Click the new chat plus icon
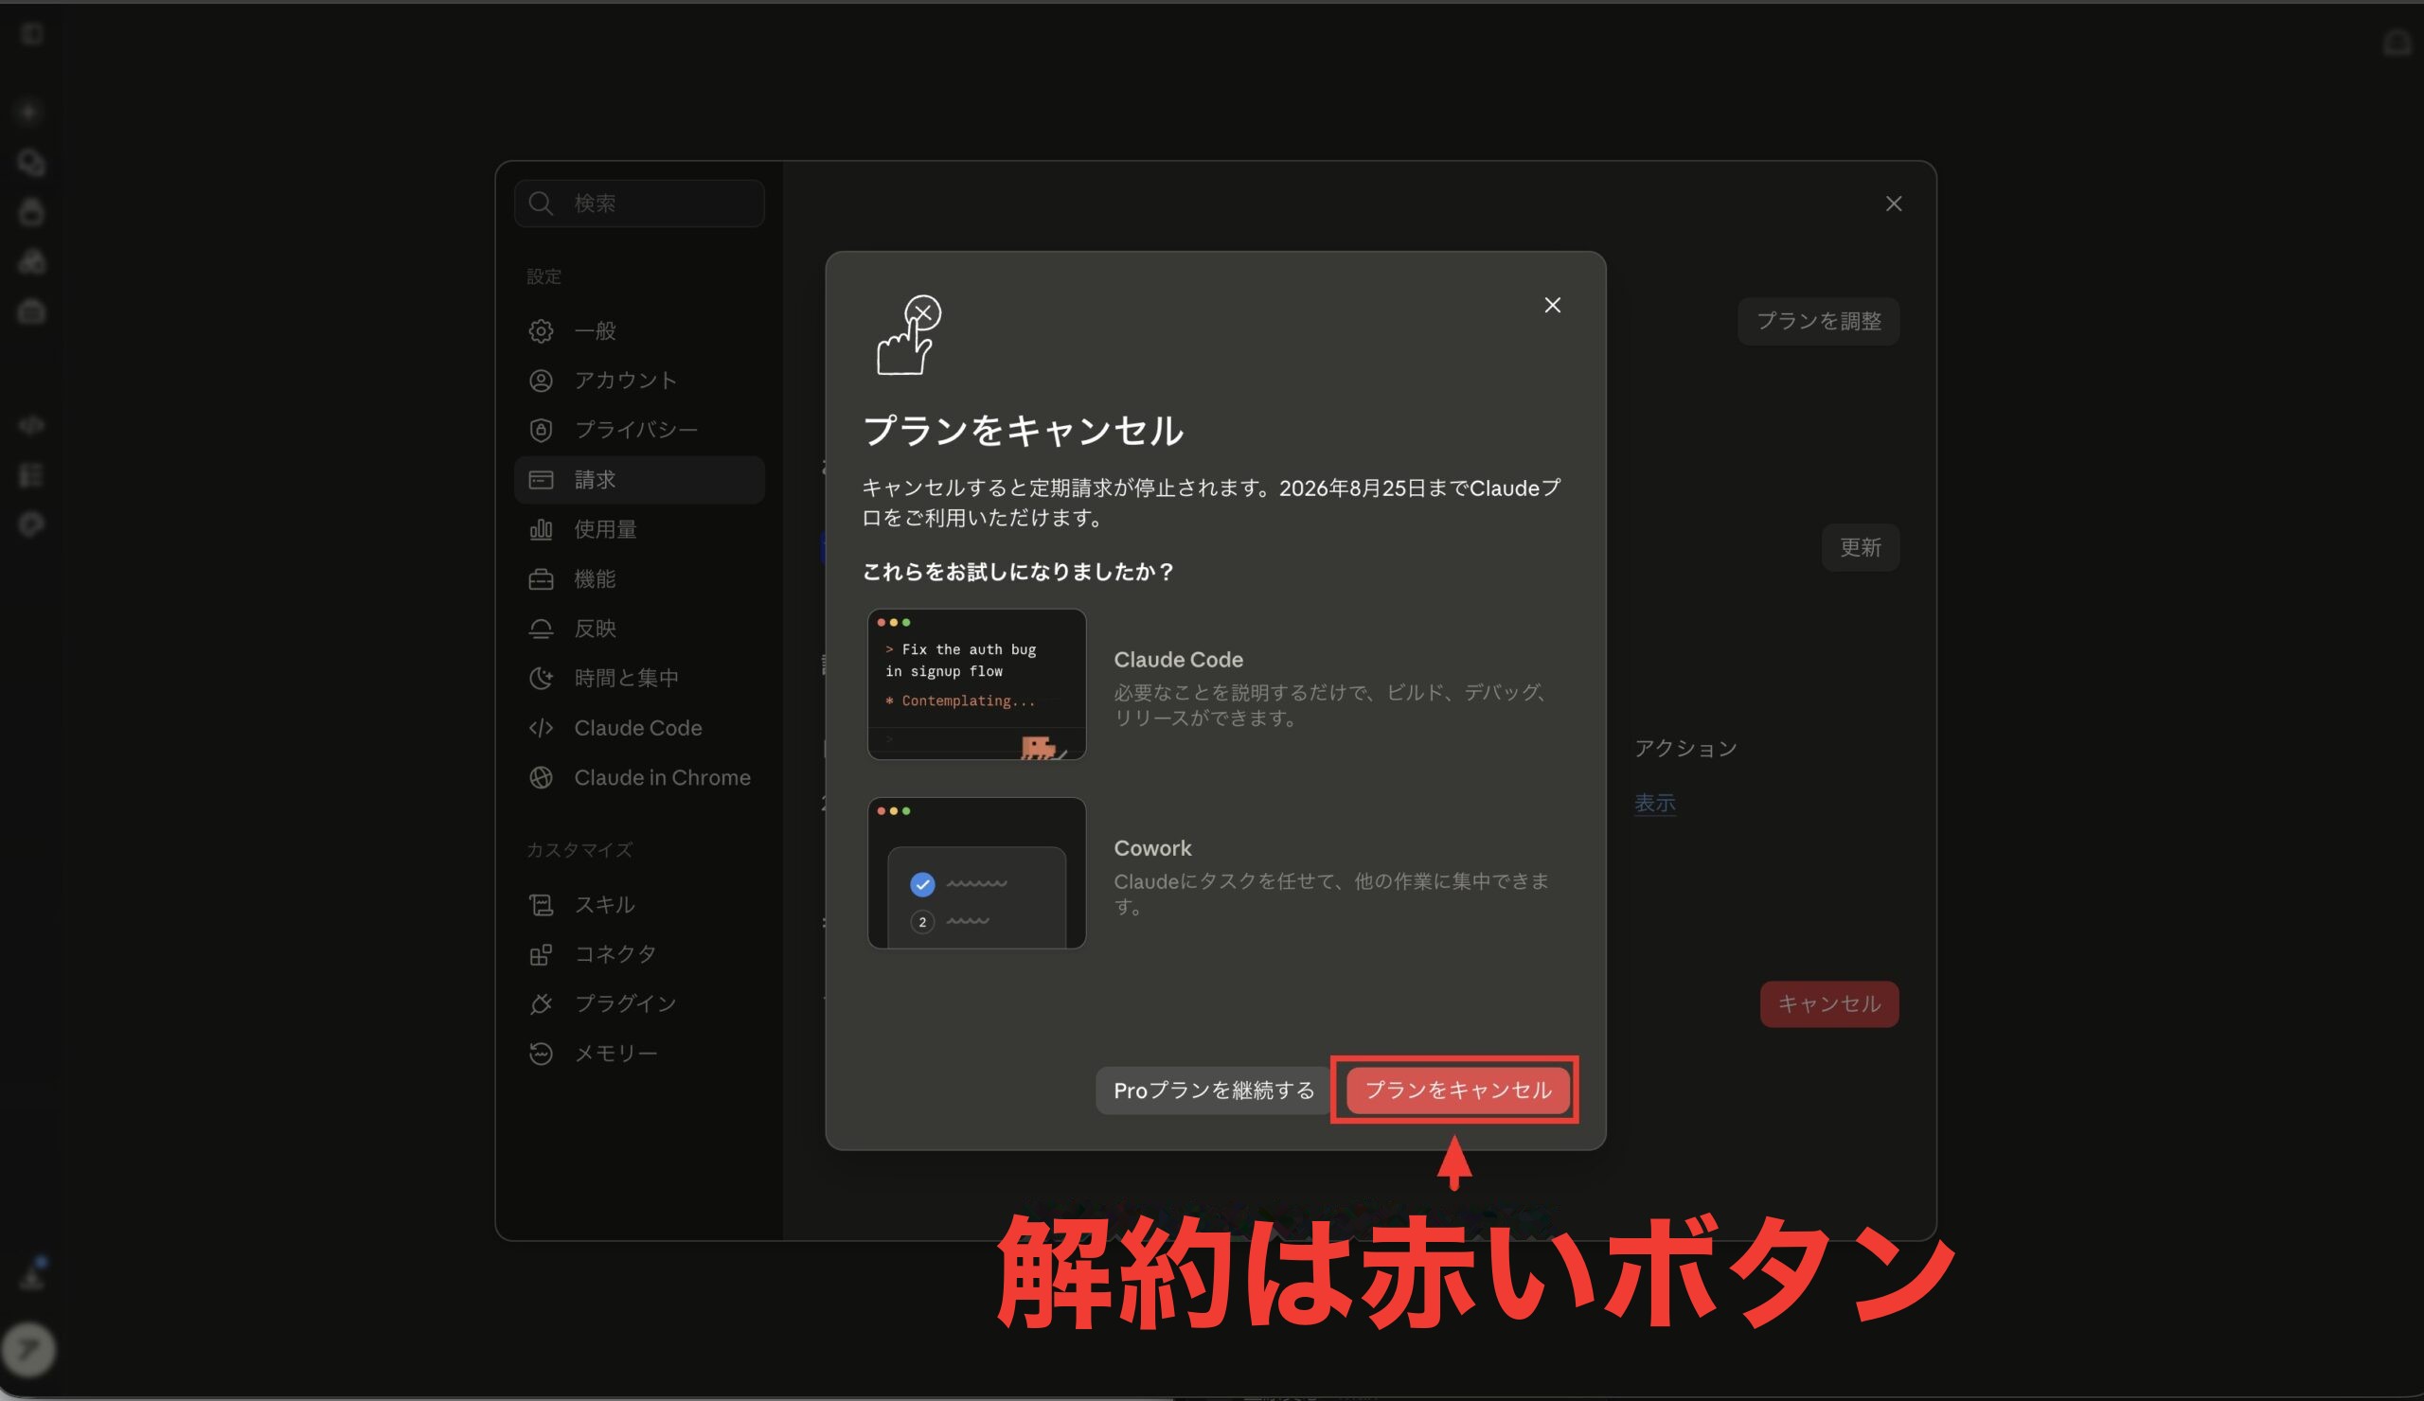This screenshot has width=2424, height=1401. 28,112
